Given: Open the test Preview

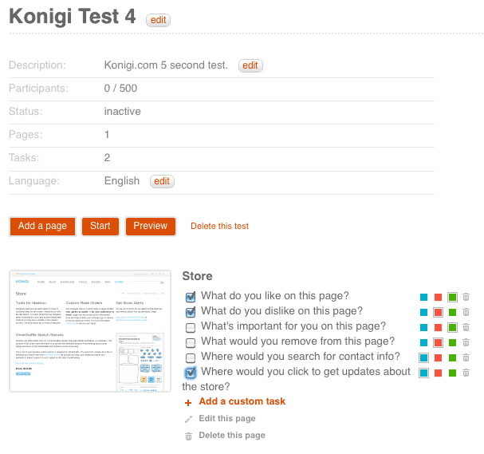Looking at the screenshot, I should (151, 227).
